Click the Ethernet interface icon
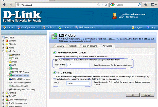Screen dimensions: 158x107 (x=10, y=55)
